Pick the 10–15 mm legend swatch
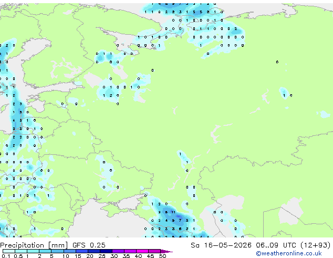Viewport: 333px width, 258px height. [70, 251]
